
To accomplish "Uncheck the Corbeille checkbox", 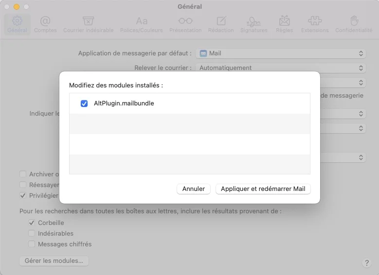I will 32,223.
